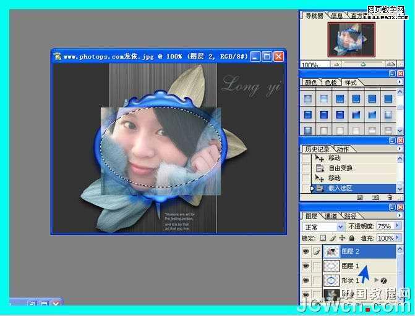Click the 100% zoom field in Navigator
Image resolution: width=415 pixels, height=316 pixels.
pyautogui.click(x=315, y=64)
